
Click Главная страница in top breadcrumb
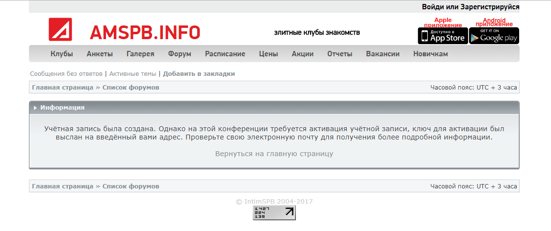(62, 87)
